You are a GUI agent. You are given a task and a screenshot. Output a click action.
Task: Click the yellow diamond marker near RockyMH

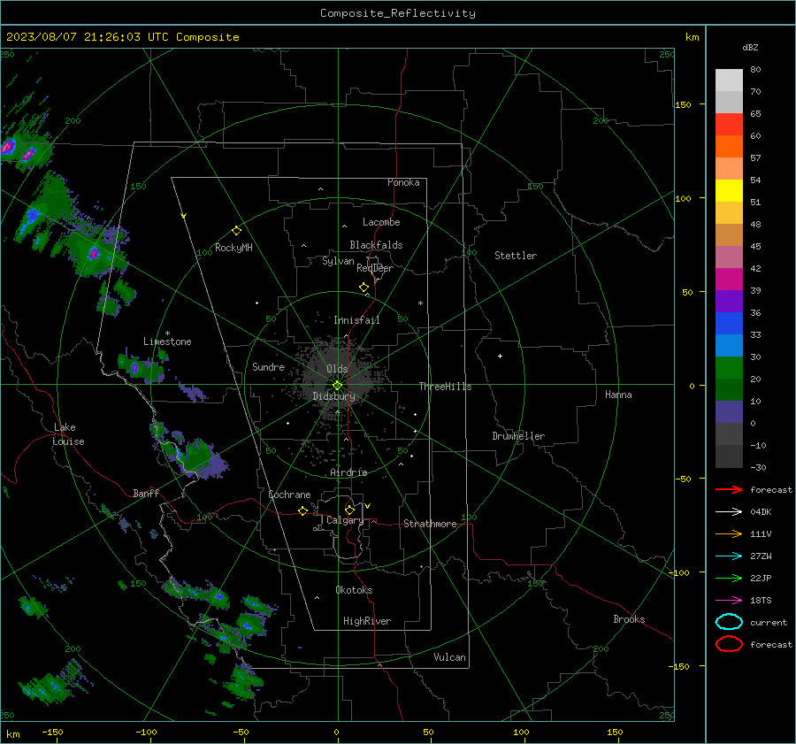[236, 231]
